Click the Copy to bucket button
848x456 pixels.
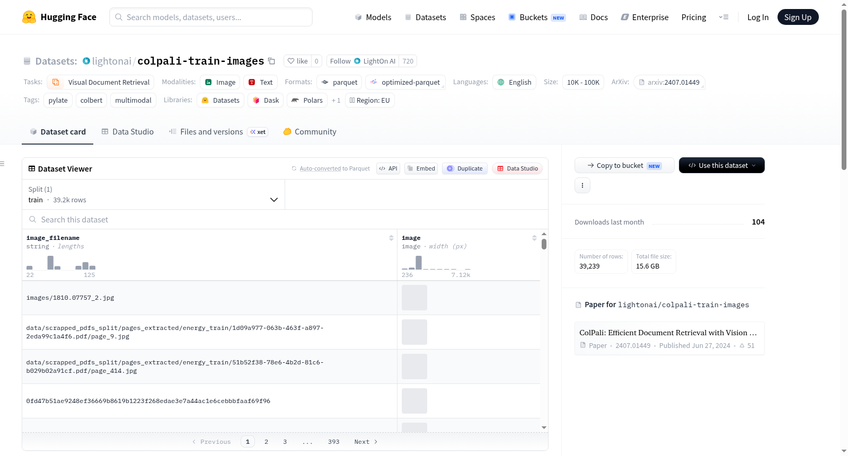point(624,165)
